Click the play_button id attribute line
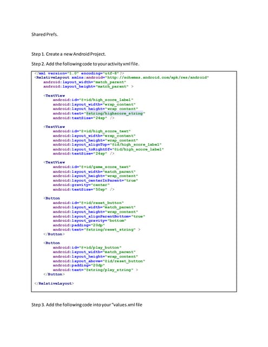The height and width of the screenshot is (347, 268). pos(87,247)
